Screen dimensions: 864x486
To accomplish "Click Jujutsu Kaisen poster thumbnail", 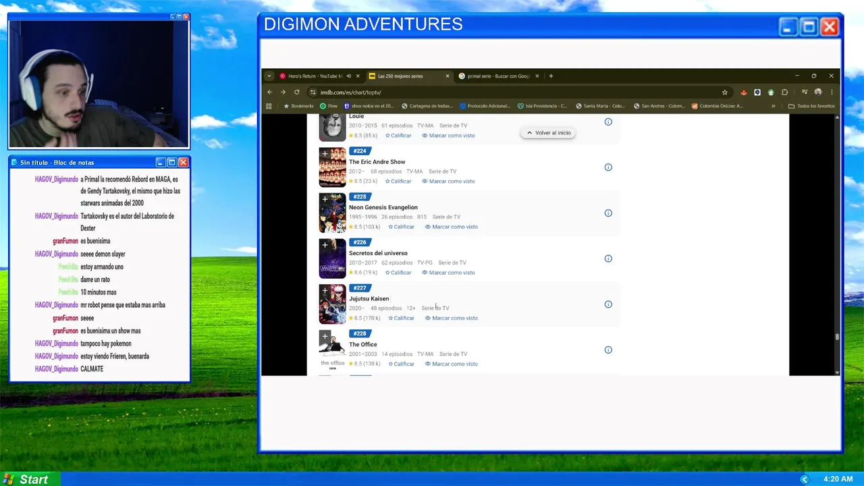I will pos(332,304).
